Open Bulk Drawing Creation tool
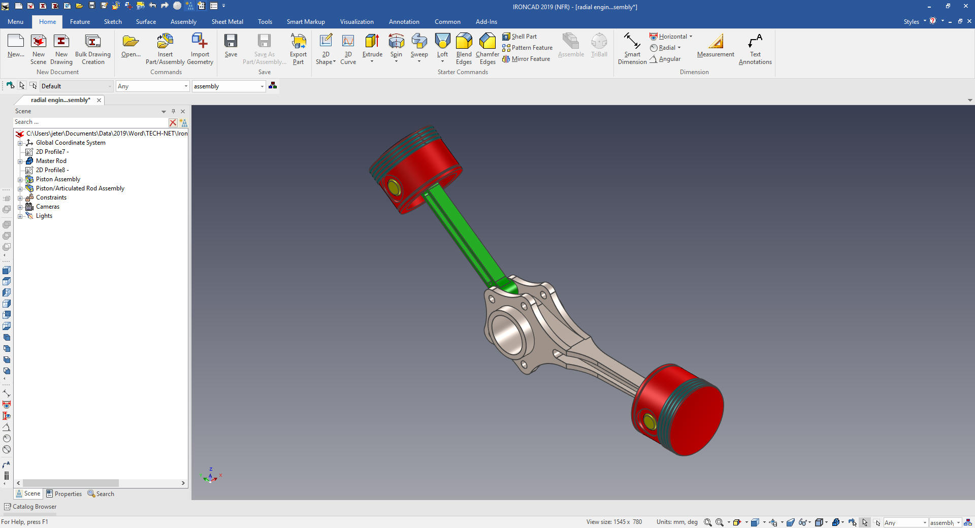 tap(93, 49)
